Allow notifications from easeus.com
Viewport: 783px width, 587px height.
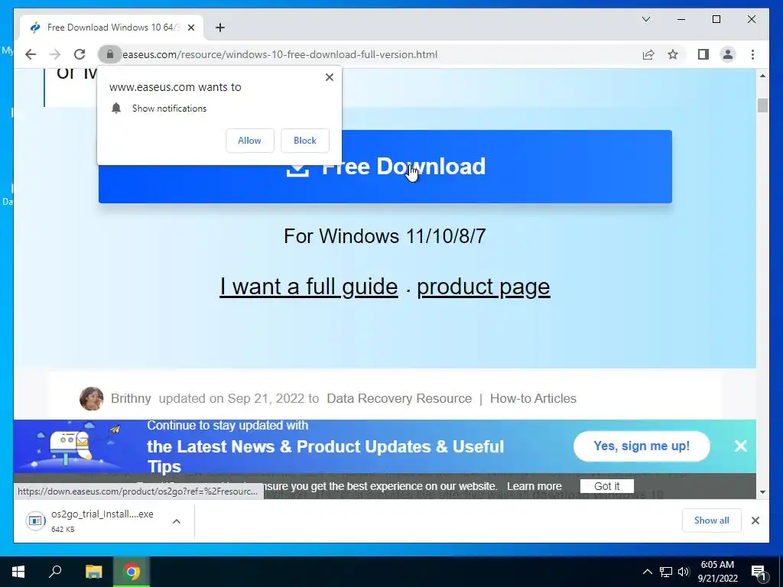[250, 141]
